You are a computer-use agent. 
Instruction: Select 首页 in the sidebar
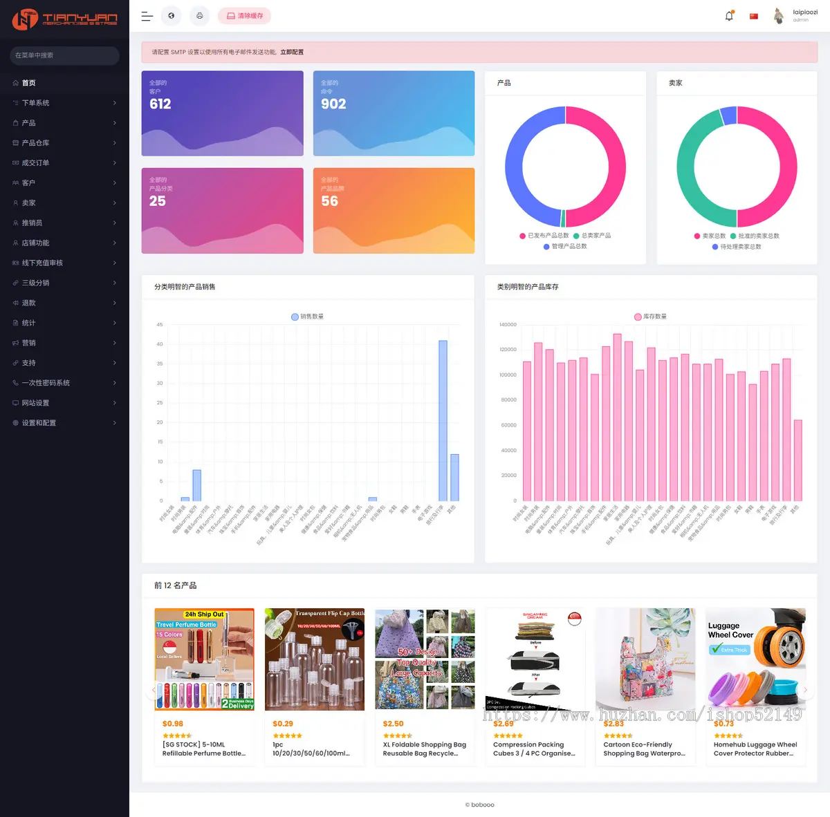(29, 83)
